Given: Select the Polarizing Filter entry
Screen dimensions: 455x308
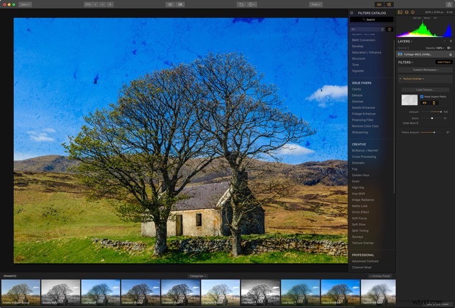Looking at the screenshot, I should (362, 120).
